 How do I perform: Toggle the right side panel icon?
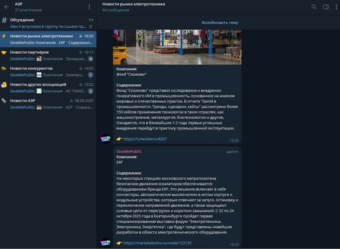coord(326,7)
